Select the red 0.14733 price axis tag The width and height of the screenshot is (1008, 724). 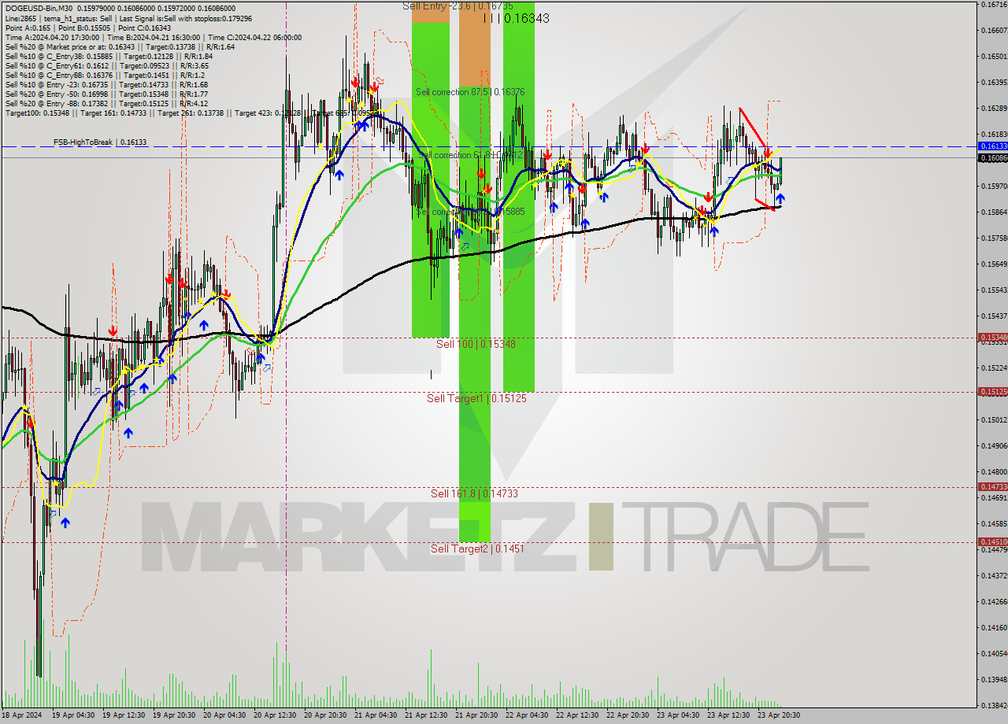click(992, 486)
